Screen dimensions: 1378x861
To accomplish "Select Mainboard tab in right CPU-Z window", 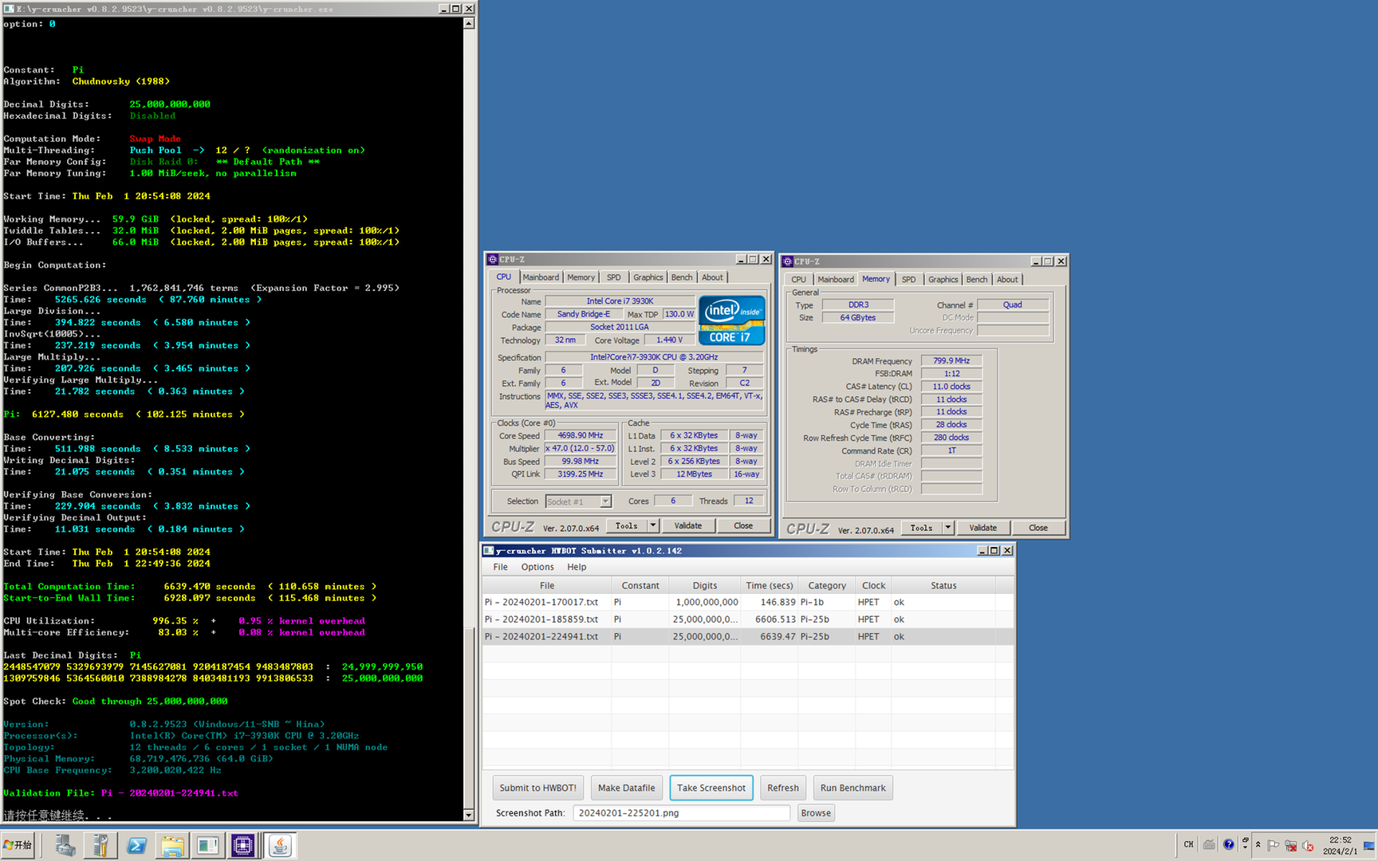I will (x=836, y=280).
